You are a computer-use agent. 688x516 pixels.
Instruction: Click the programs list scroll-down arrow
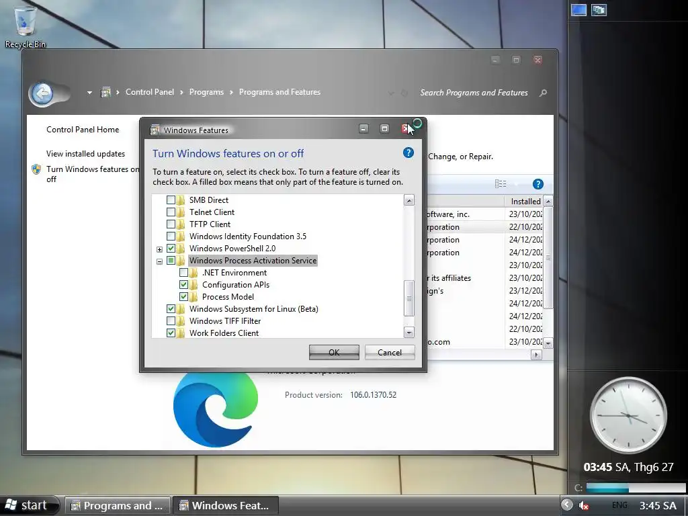548,343
